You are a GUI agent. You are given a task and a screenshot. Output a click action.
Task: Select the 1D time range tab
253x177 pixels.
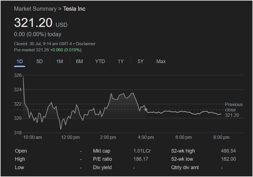(x=20, y=61)
